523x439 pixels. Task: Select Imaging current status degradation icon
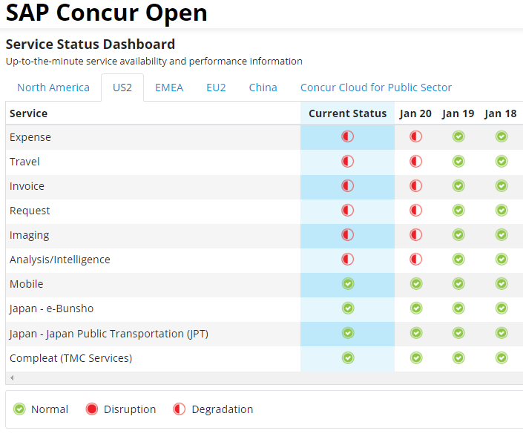click(347, 234)
